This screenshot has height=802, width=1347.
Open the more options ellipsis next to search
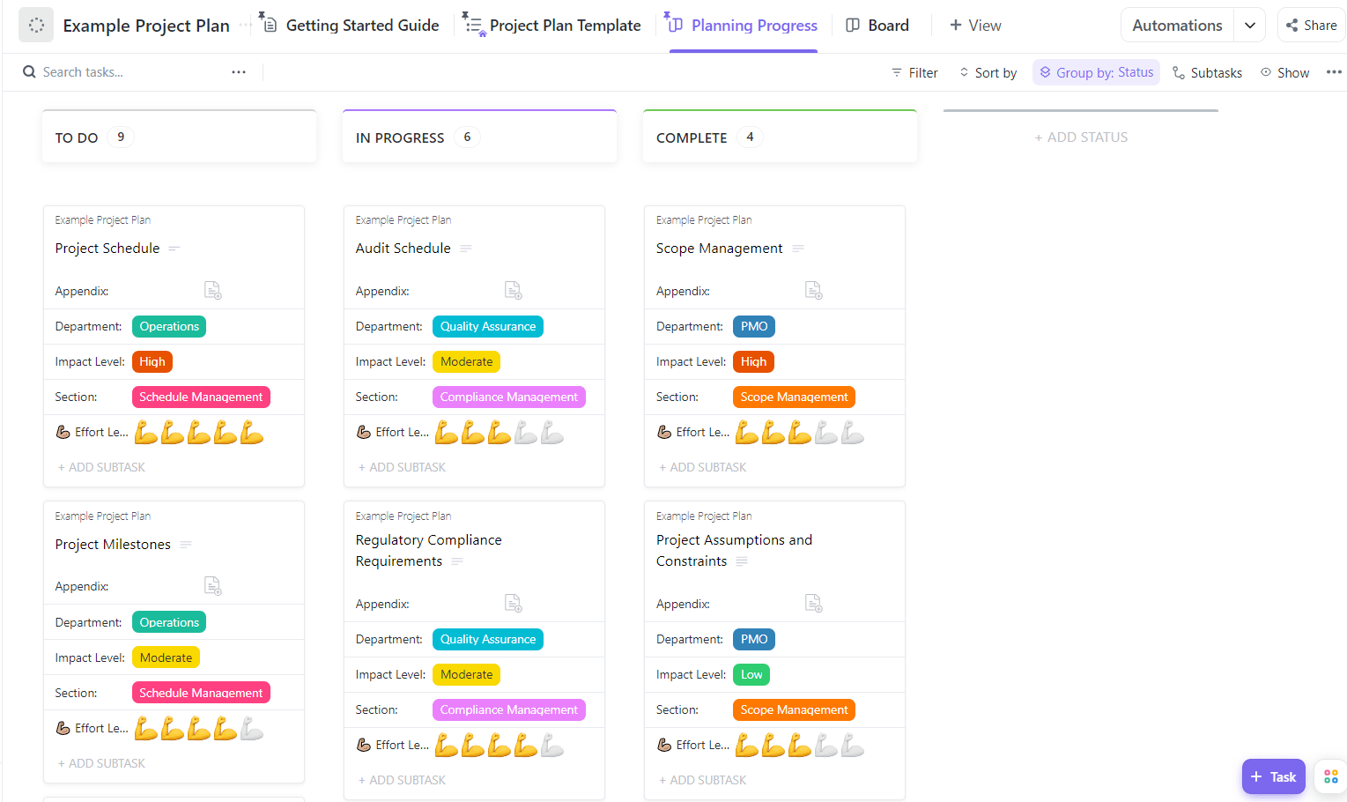[x=239, y=72]
